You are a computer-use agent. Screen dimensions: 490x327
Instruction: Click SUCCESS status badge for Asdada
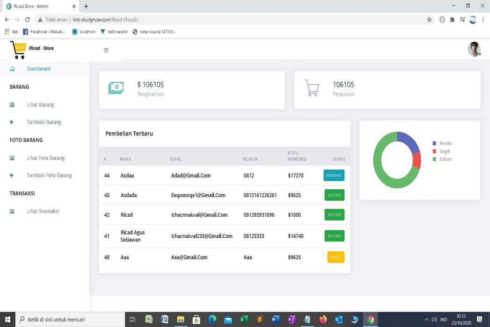[334, 195]
